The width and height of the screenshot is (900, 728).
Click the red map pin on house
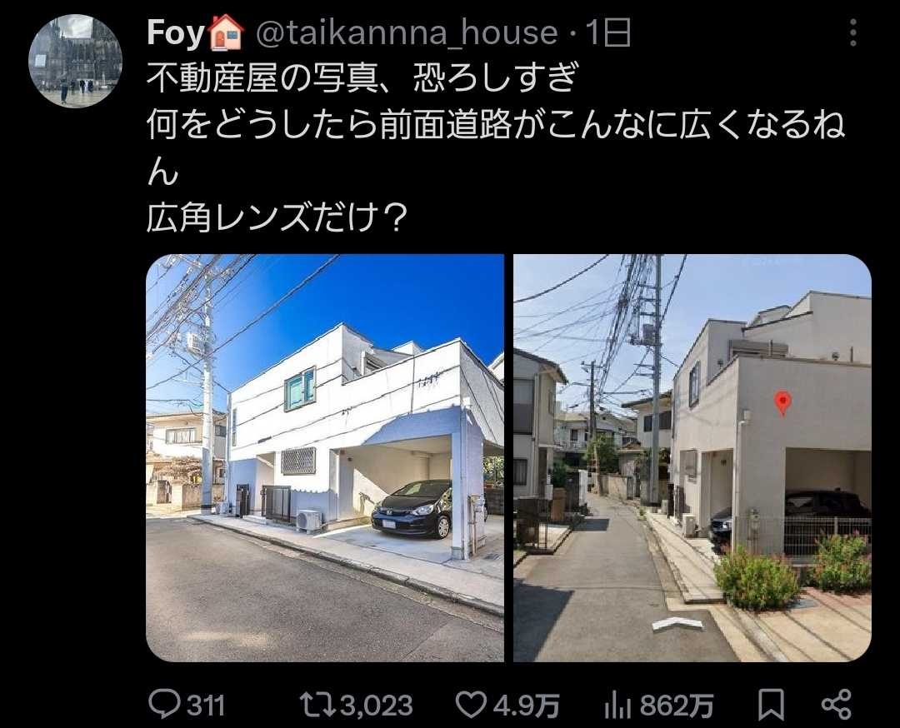[x=782, y=403]
